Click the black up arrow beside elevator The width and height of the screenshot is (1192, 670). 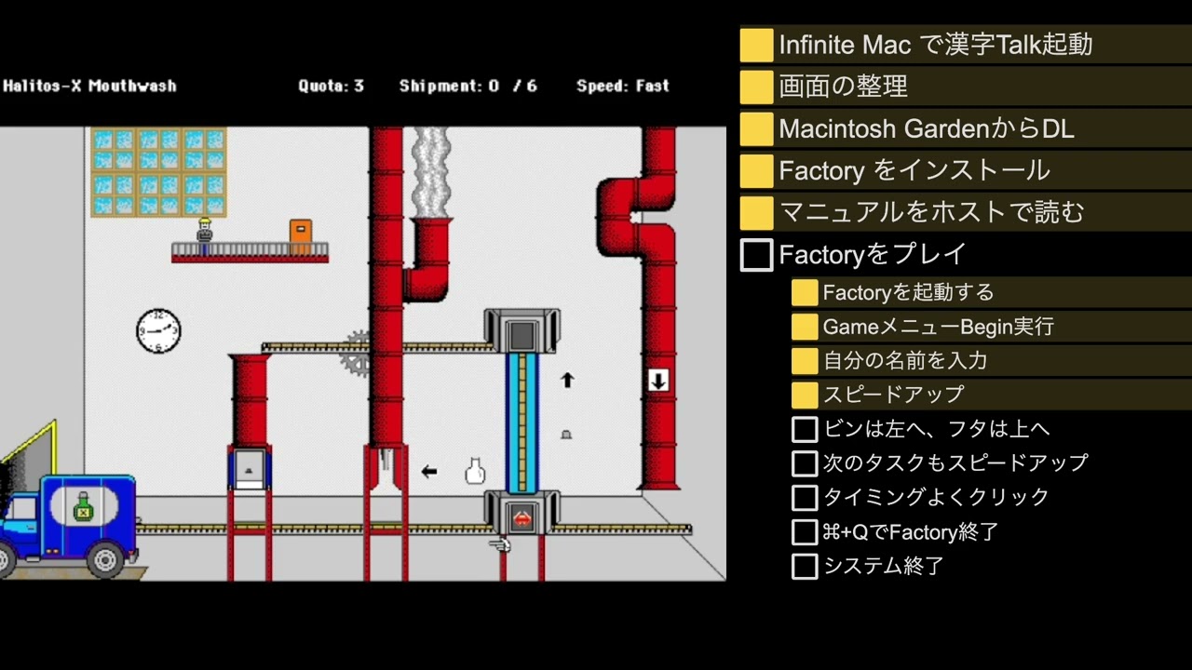(567, 380)
